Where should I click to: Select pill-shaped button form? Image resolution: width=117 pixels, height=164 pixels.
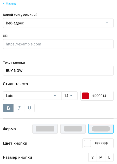101,129
